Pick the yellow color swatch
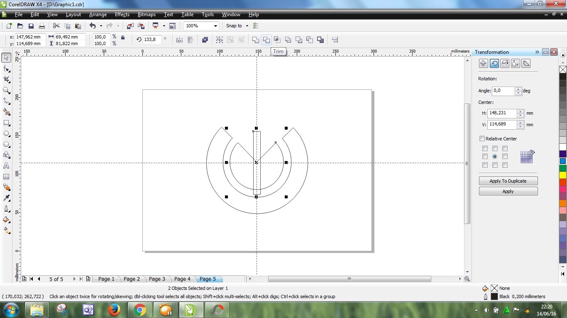Viewport: 567px width, 318px height. coord(563,175)
